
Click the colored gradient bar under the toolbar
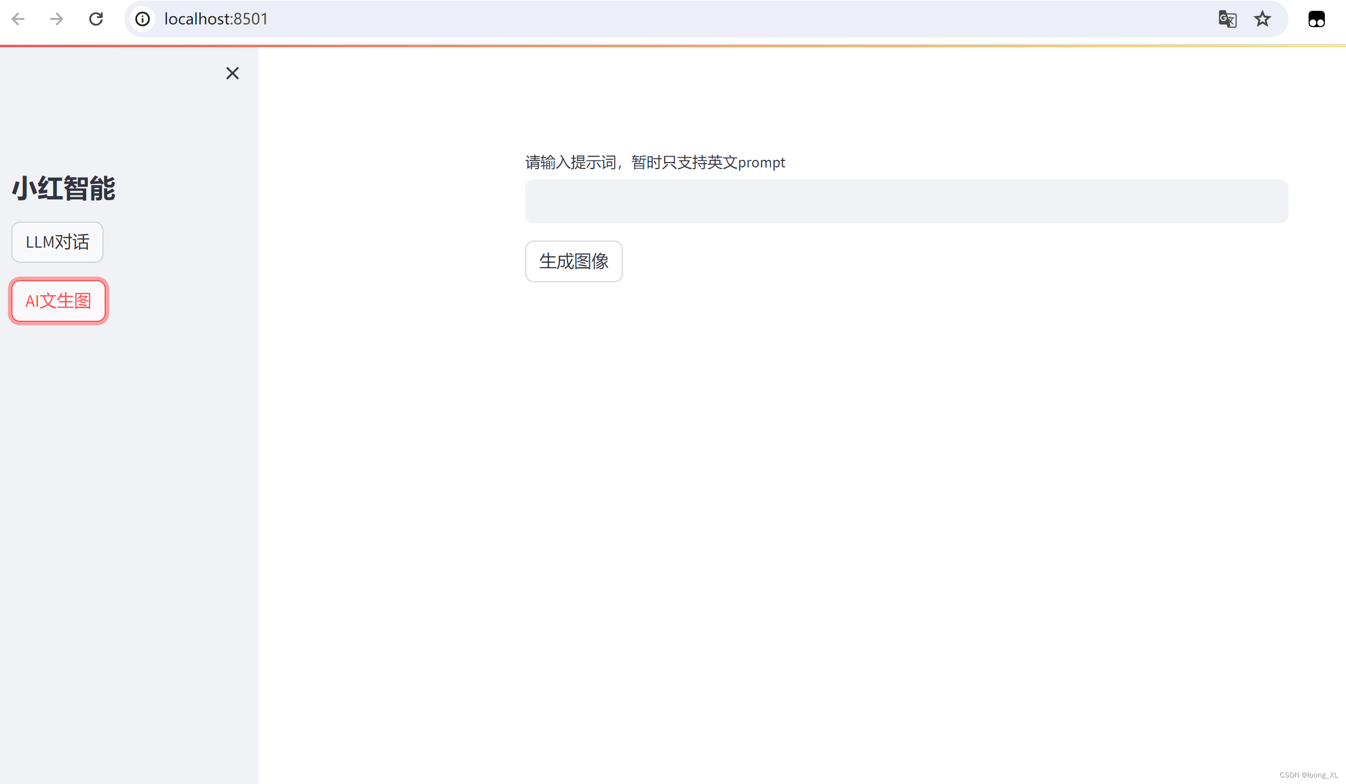click(x=672, y=46)
